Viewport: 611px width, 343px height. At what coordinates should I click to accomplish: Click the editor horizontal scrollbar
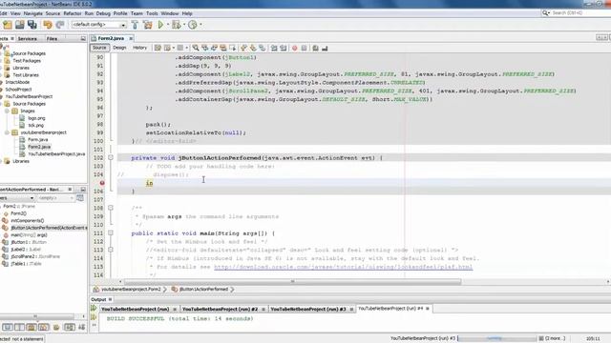[292, 281]
